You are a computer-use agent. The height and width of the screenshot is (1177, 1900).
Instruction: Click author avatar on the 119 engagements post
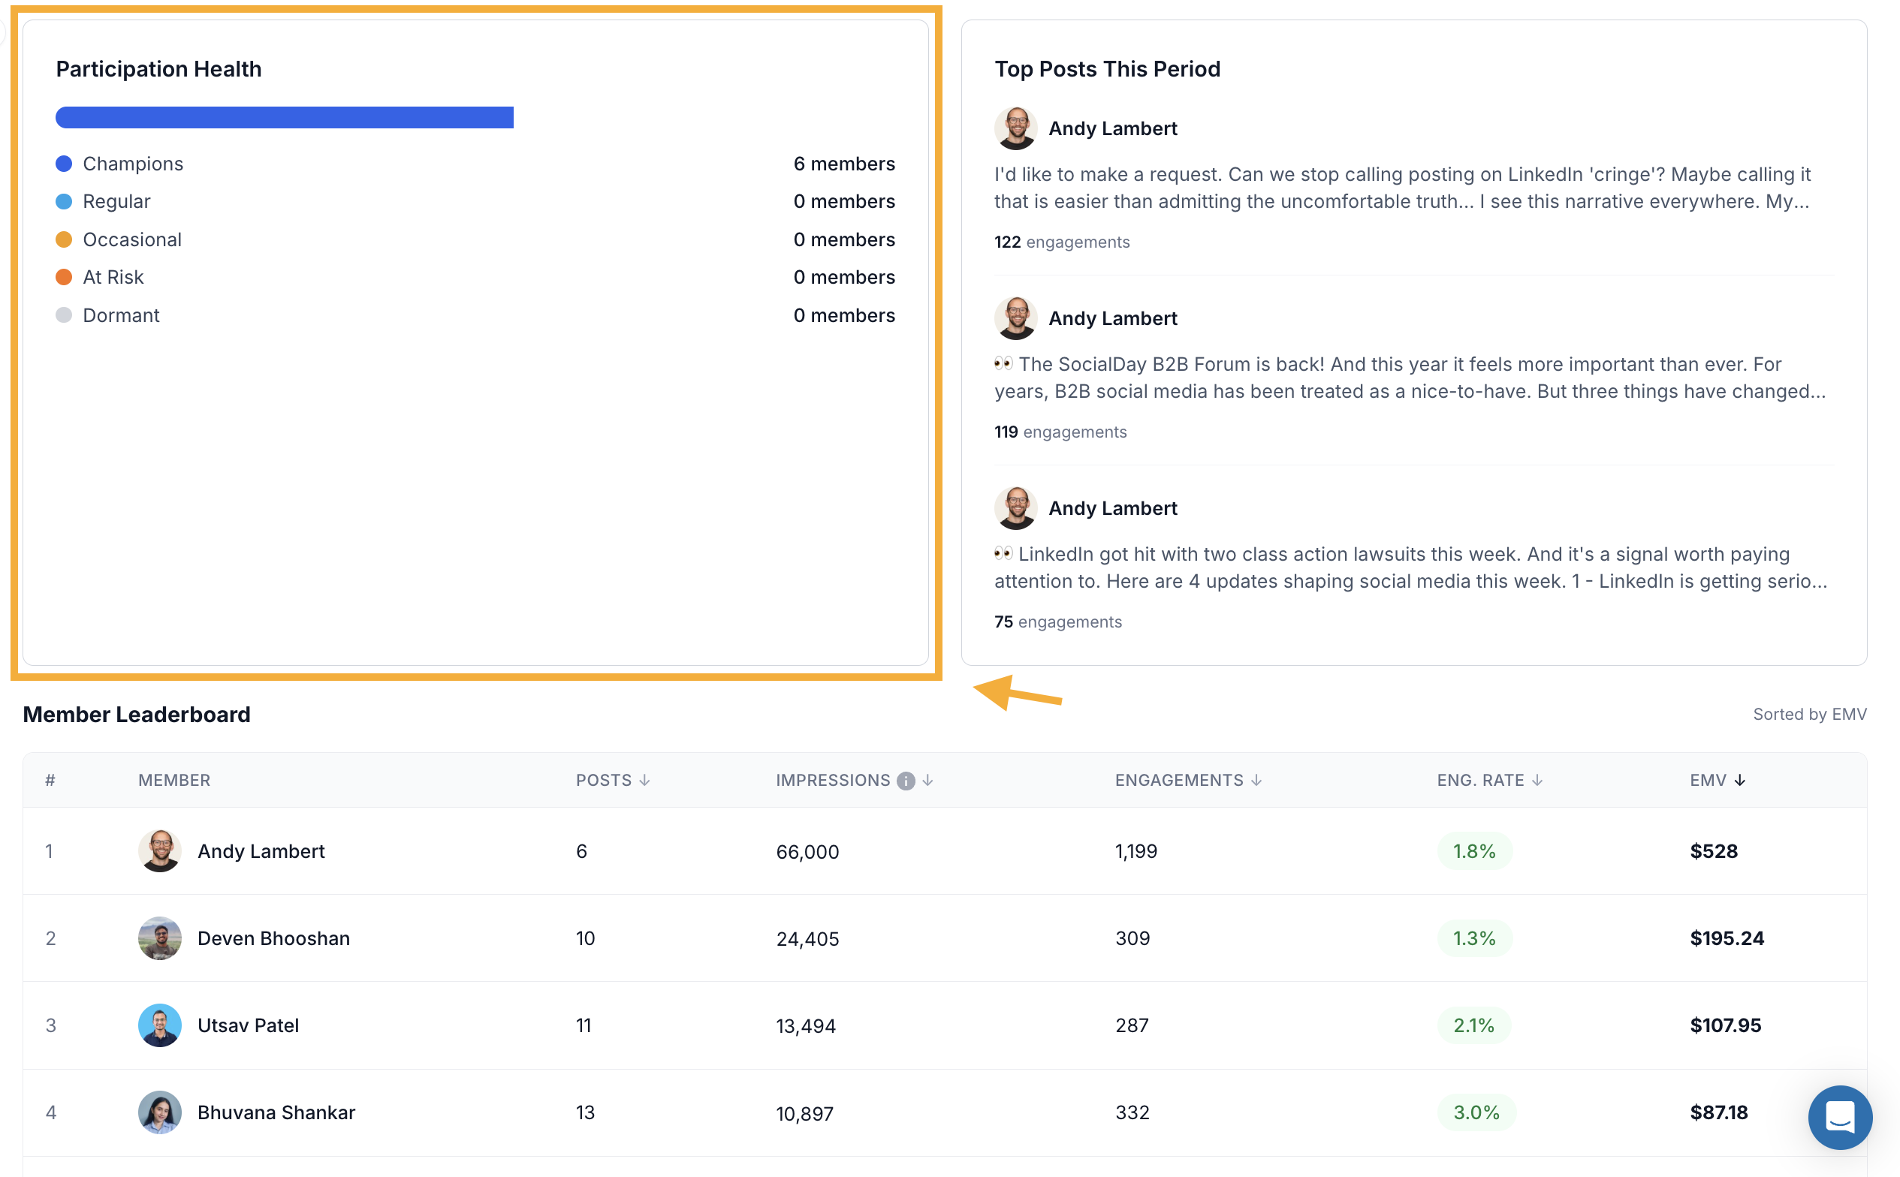tap(1015, 318)
